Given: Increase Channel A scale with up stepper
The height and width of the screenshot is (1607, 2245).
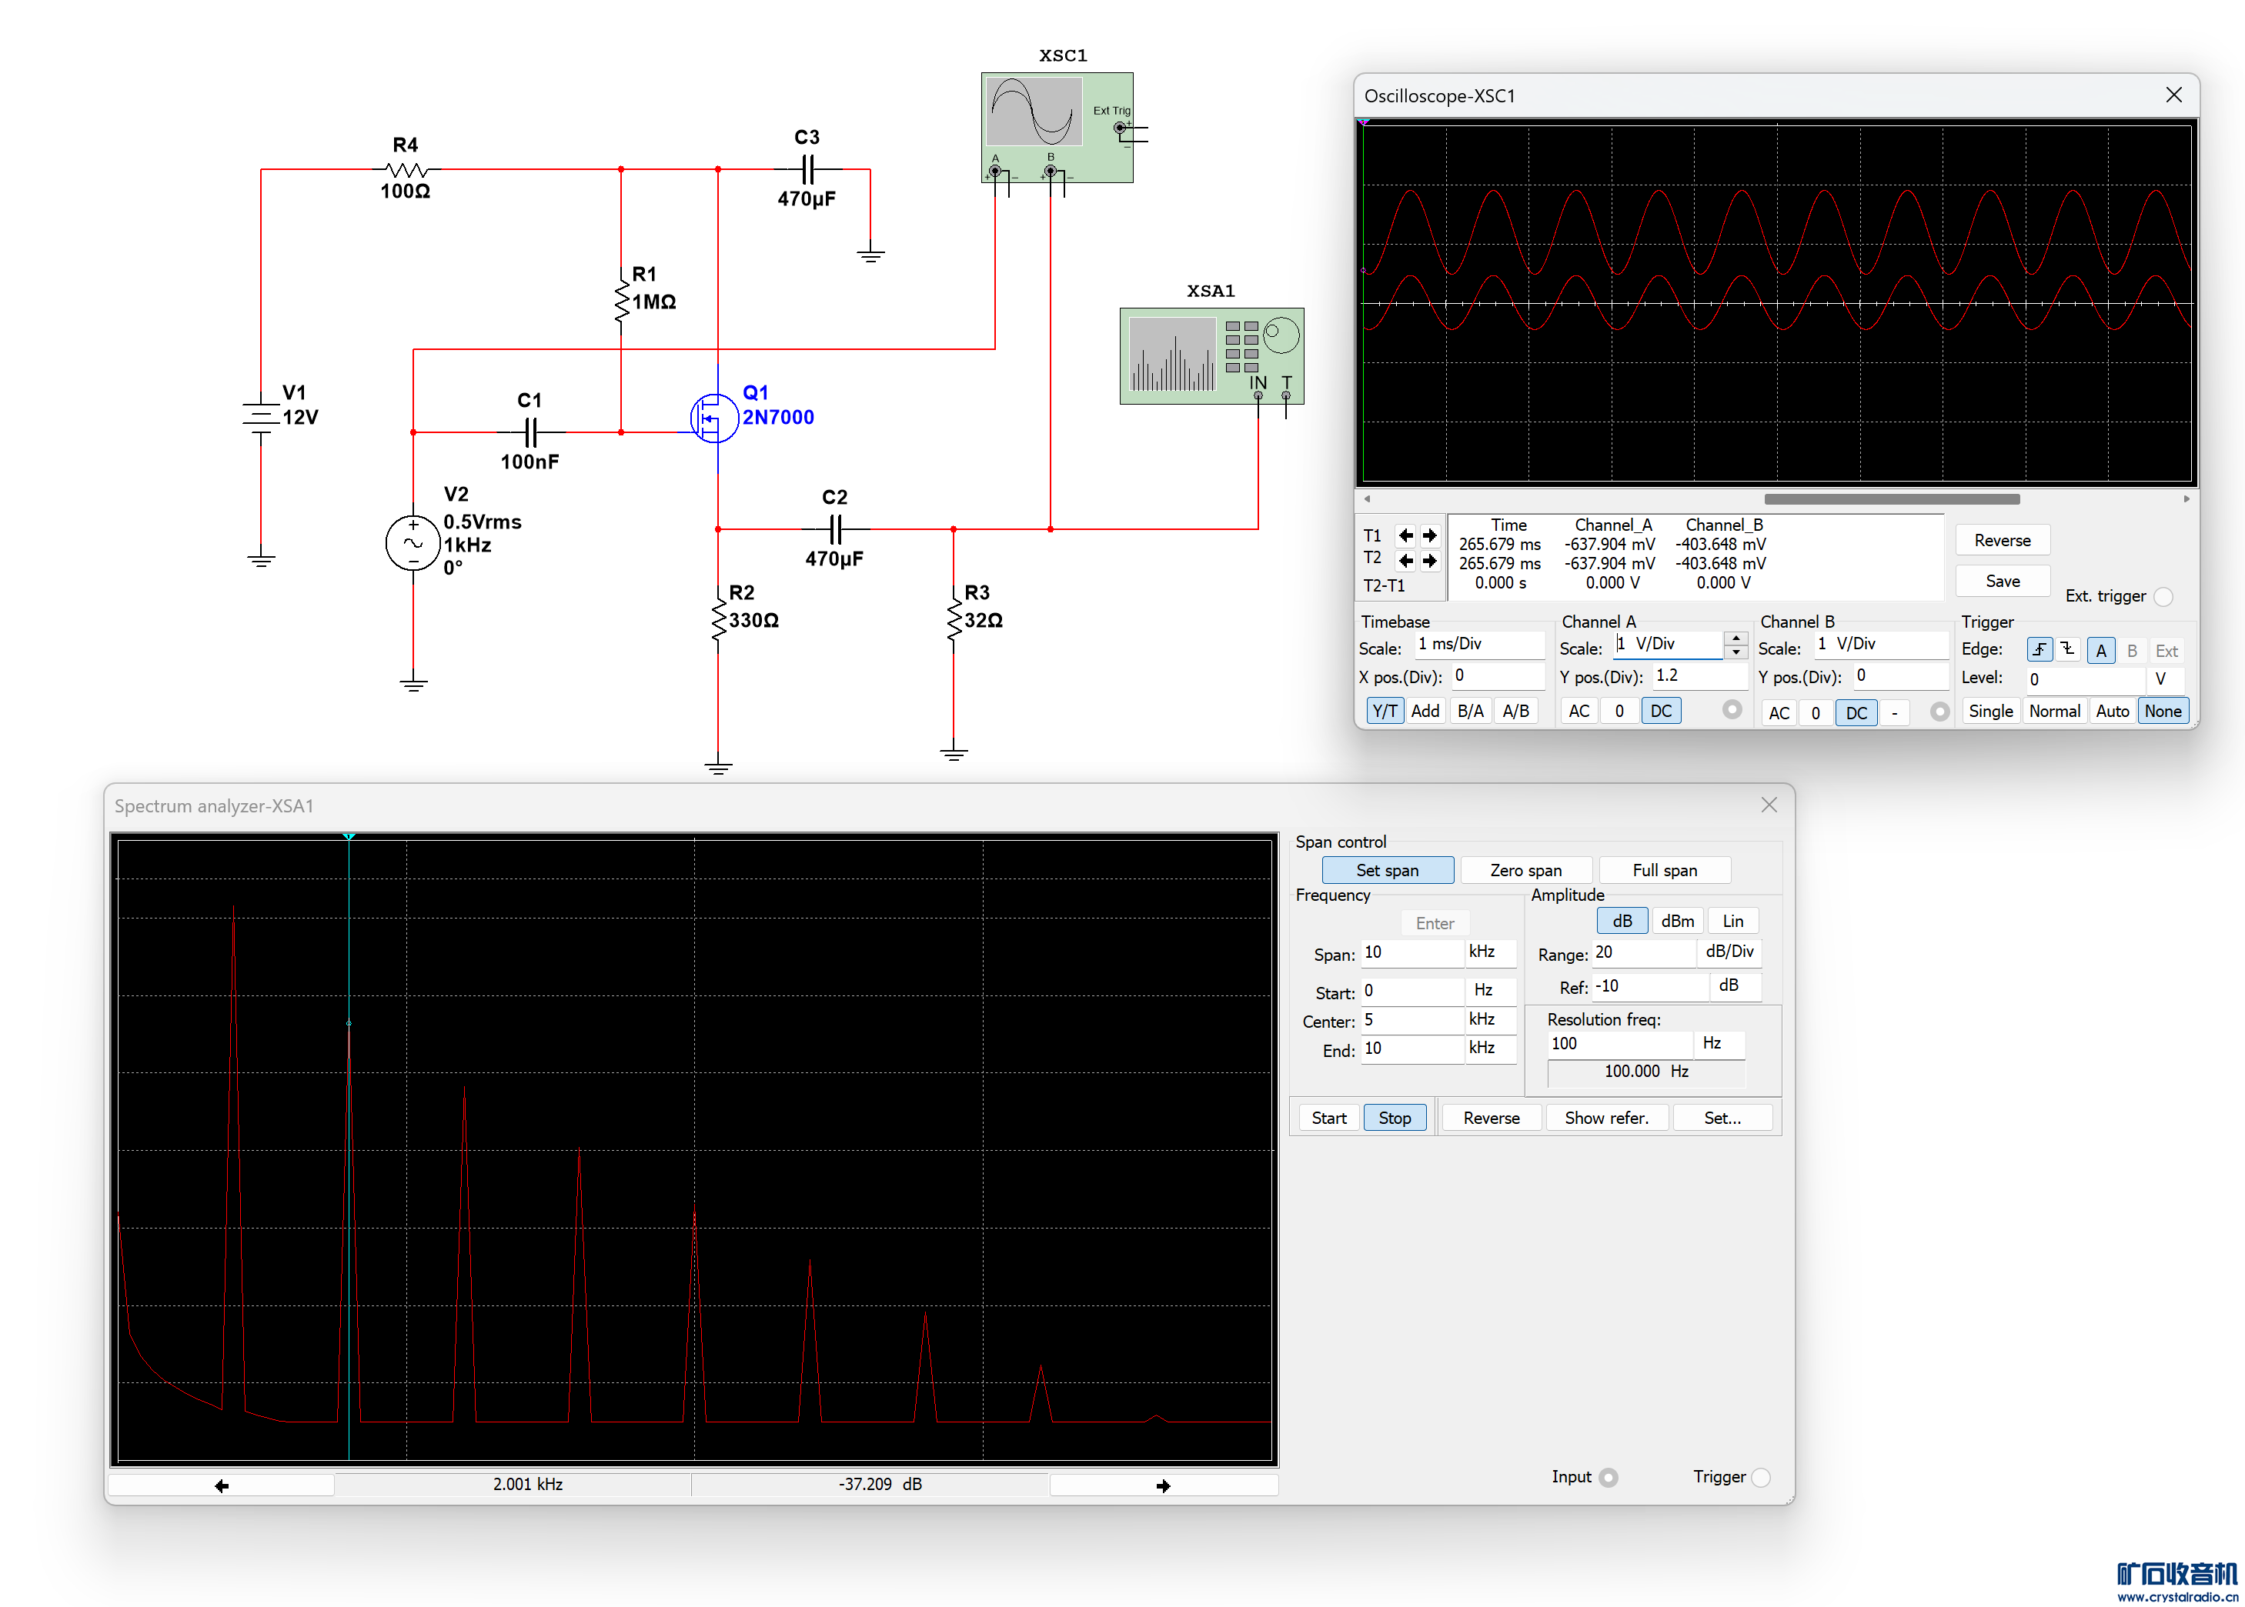Looking at the screenshot, I should coord(1736,638).
